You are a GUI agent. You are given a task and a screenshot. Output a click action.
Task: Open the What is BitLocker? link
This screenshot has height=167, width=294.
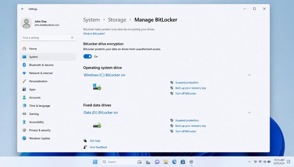[x=94, y=34]
